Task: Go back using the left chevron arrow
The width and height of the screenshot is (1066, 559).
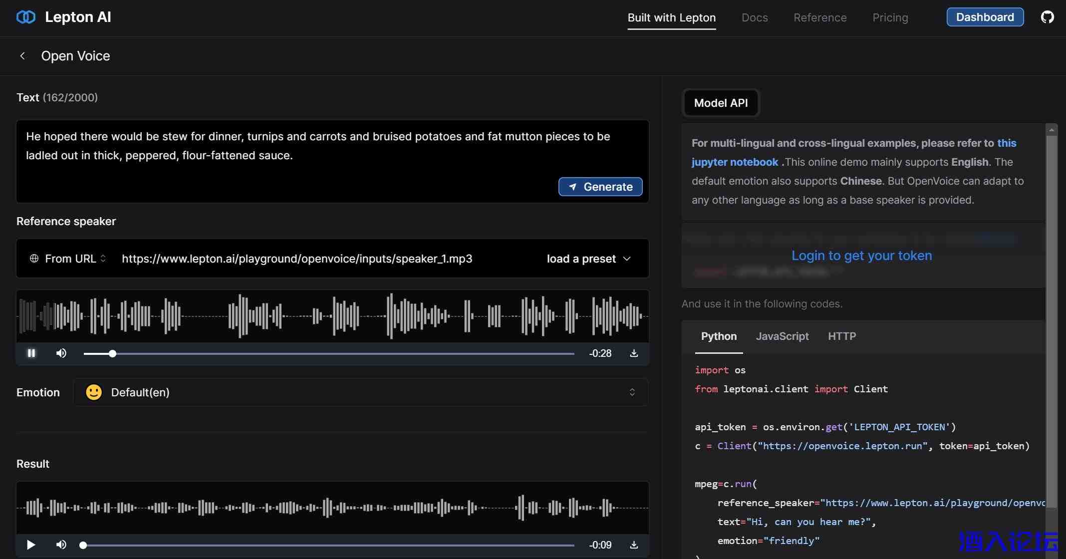Action: [x=22, y=56]
